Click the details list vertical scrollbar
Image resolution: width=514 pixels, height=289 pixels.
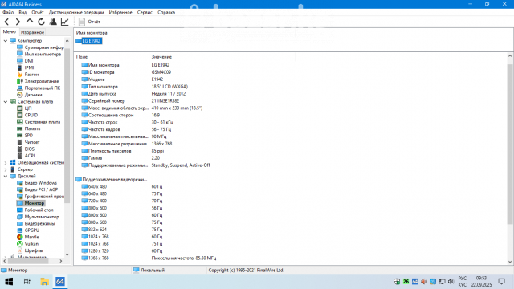[510, 144]
